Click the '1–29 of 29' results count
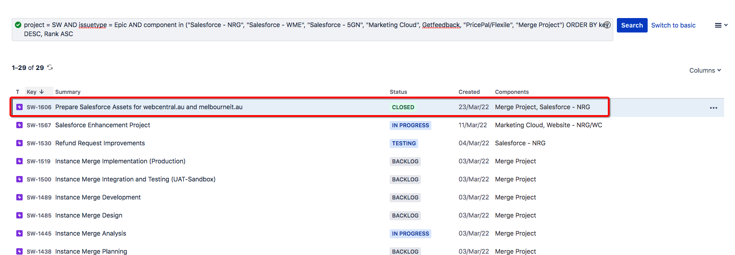735x255 pixels. (28, 68)
